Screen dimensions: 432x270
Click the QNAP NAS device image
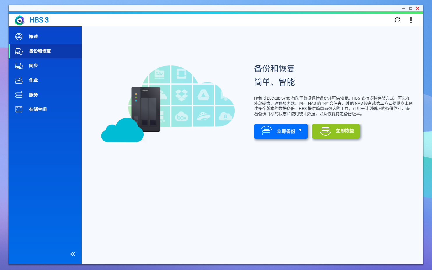[x=146, y=109]
